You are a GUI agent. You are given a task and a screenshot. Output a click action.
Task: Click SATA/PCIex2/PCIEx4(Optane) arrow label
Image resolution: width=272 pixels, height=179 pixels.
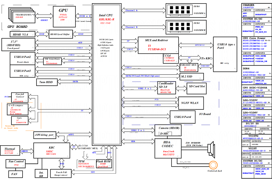click(x=143, y=76)
